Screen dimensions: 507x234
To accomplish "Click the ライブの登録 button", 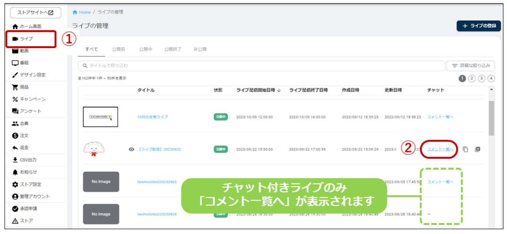I will tap(478, 26).
